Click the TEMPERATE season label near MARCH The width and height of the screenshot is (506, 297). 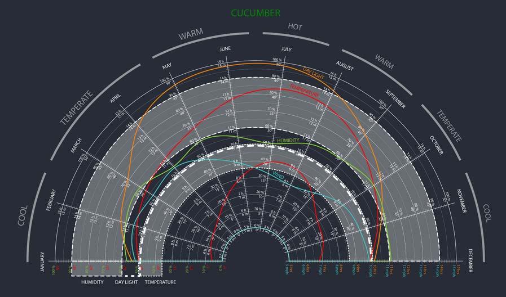[77, 108]
